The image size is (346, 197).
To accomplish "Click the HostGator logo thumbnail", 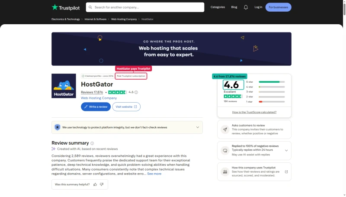I will tap(64, 86).
